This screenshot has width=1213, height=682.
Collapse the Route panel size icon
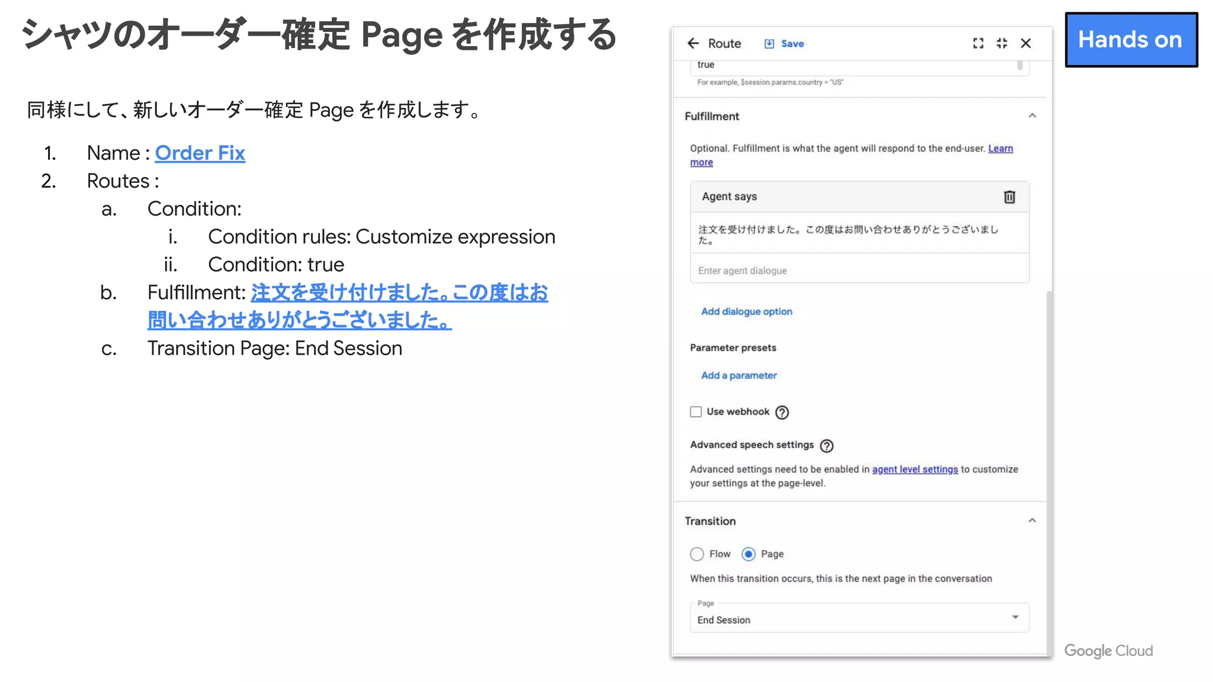tap(1002, 43)
